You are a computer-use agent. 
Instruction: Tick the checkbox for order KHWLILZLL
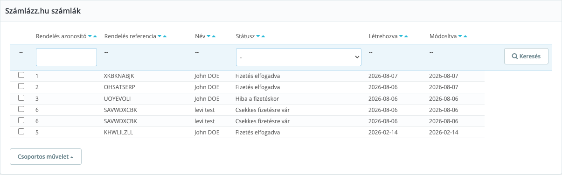click(x=21, y=132)
